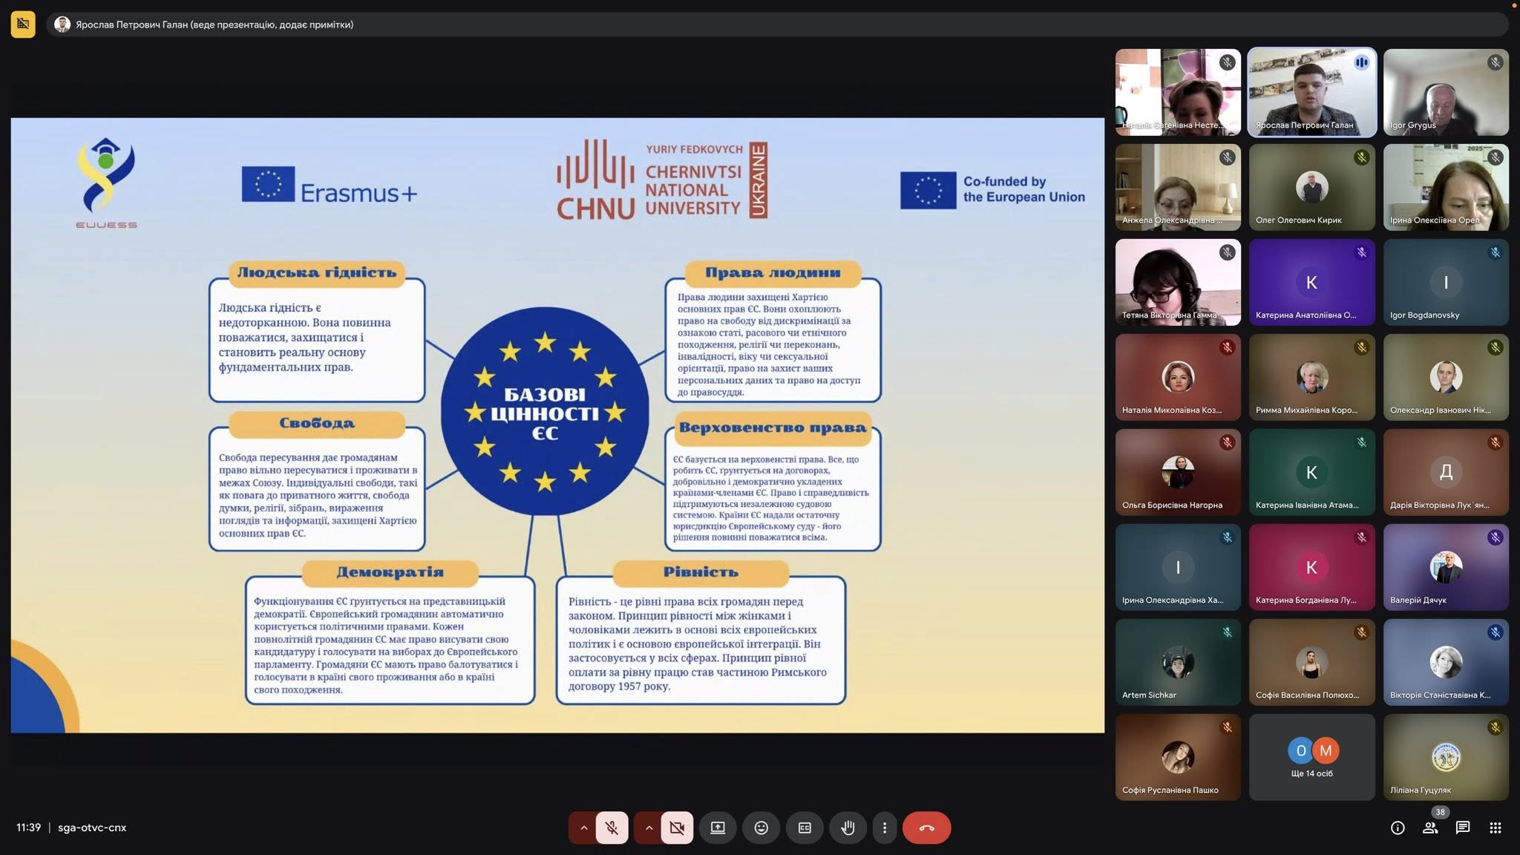
Task: Click the shared presentation slide
Action: coord(557,425)
